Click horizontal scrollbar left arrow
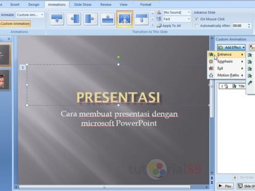The image size is (255, 191). click(x=16, y=187)
